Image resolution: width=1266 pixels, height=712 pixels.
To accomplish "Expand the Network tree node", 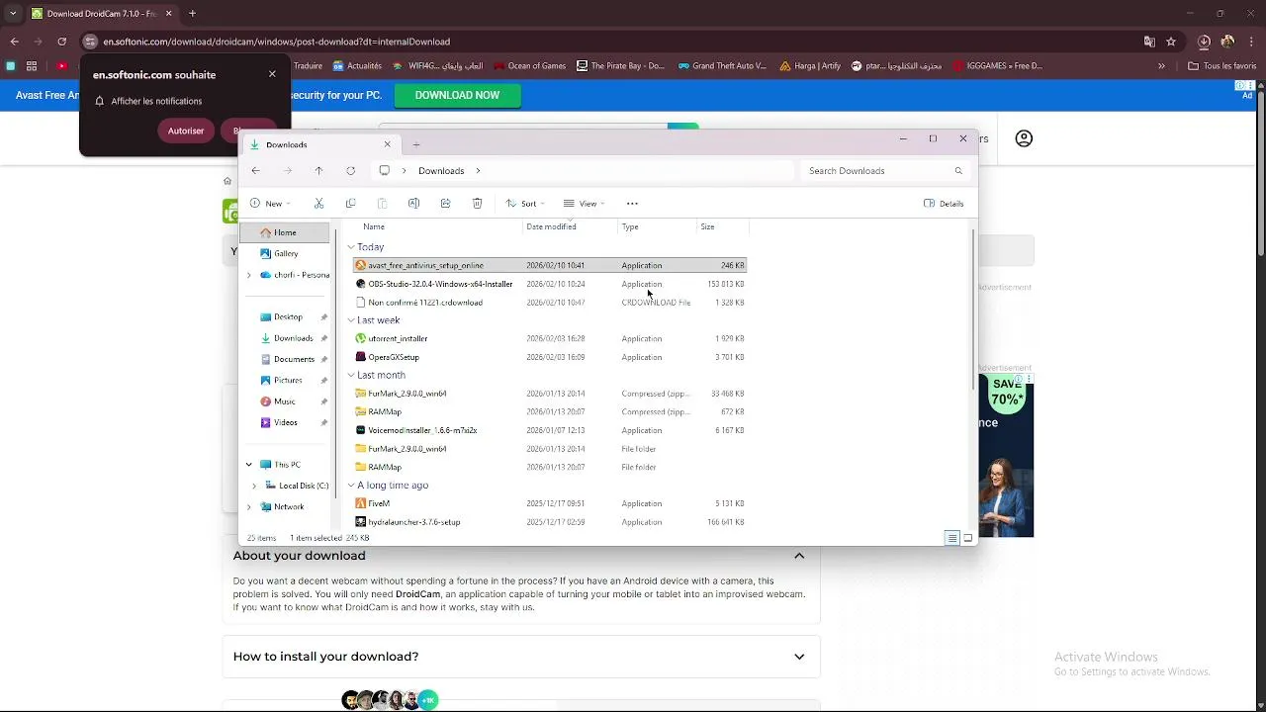I will tap(249, 506).
